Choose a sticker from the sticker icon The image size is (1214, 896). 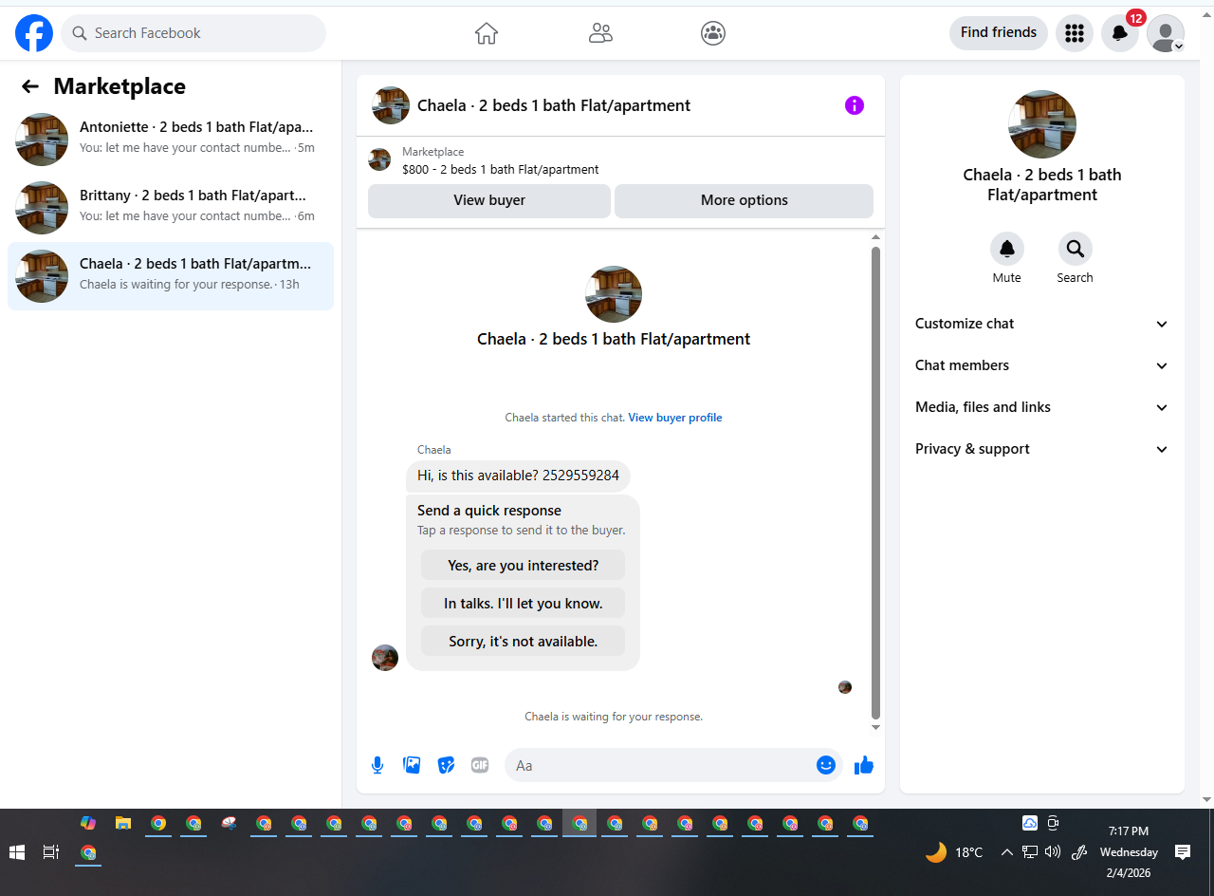(446, 765)
